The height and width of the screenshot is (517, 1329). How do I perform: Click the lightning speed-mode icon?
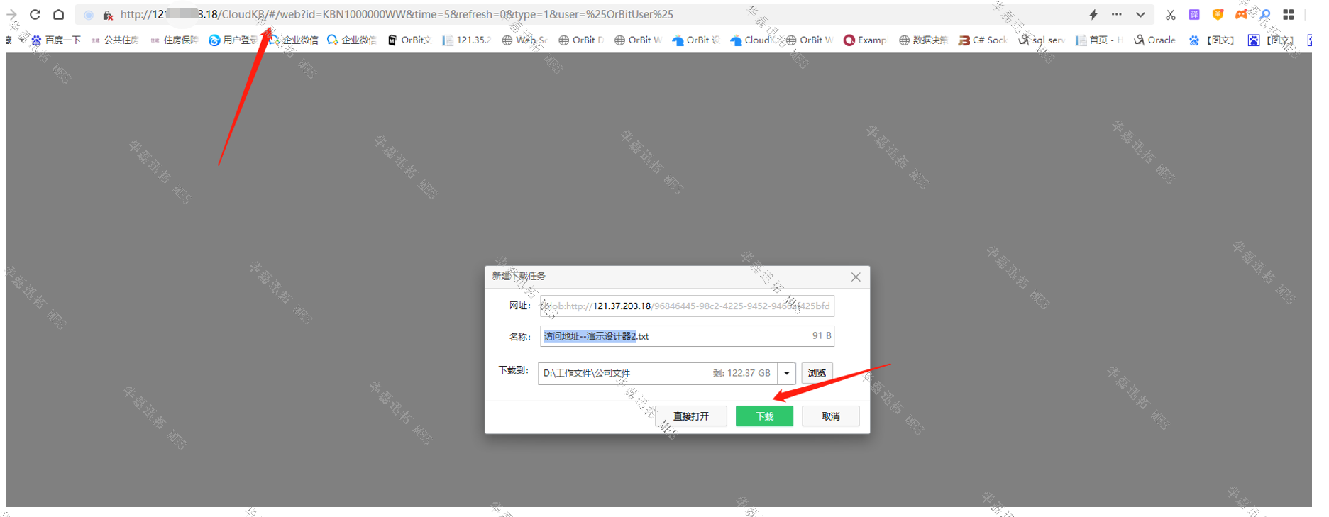point(1093,14)
